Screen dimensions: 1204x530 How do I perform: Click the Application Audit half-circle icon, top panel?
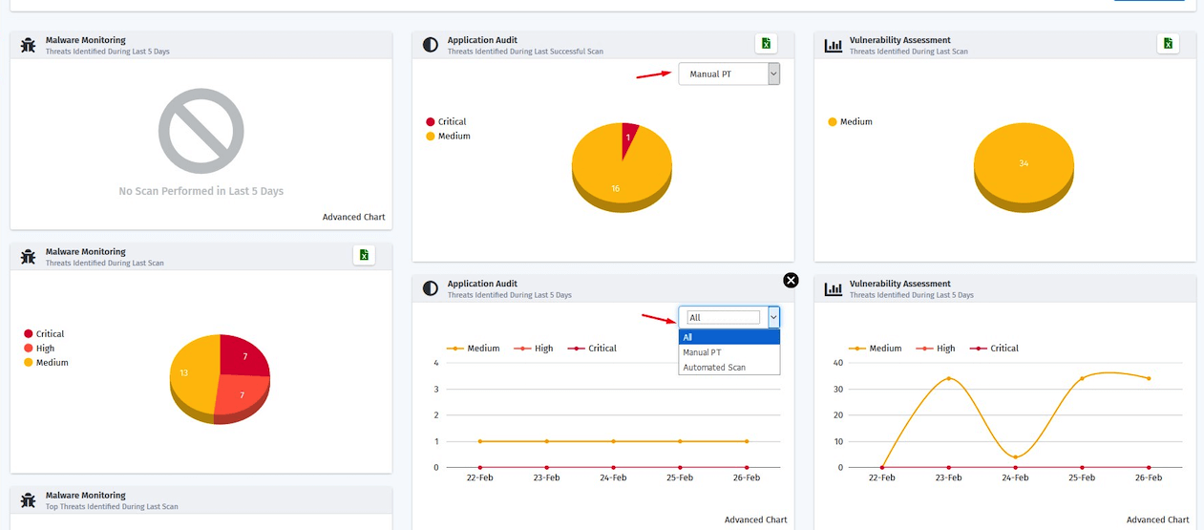point(430,45)
